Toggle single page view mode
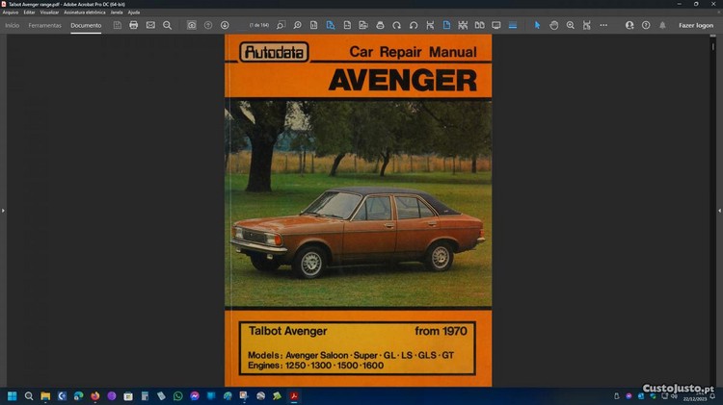This screenshot has height=405, width=723. 446,25
